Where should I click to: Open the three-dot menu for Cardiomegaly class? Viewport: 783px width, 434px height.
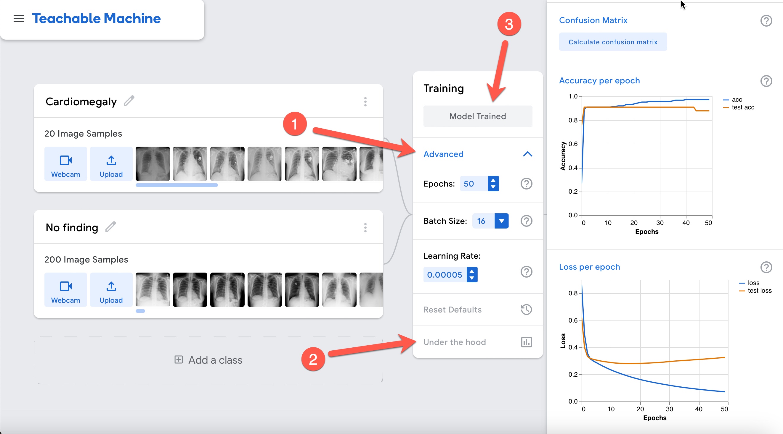tap(365, 102)
